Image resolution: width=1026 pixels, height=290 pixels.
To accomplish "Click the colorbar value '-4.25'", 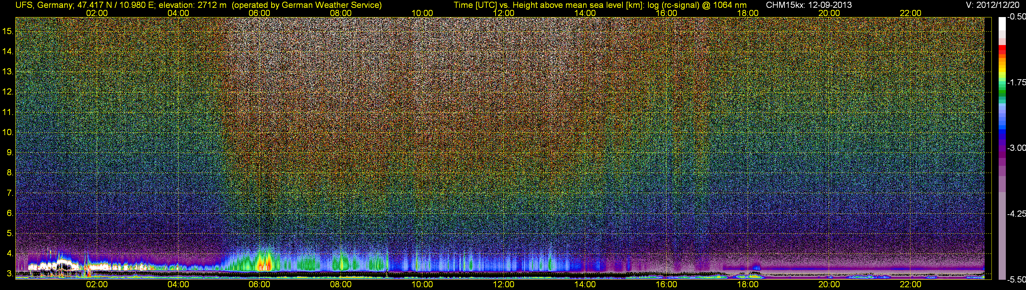I will [x=1016, y=214].
